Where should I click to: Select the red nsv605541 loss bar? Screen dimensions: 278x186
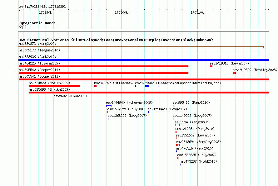(x=144, y=79)
